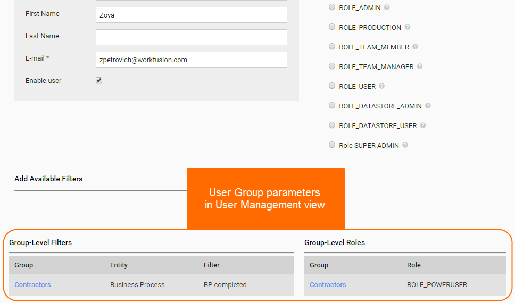Click into the empty Last Name field
515x303 pixels.
click(x=192, y=37)
